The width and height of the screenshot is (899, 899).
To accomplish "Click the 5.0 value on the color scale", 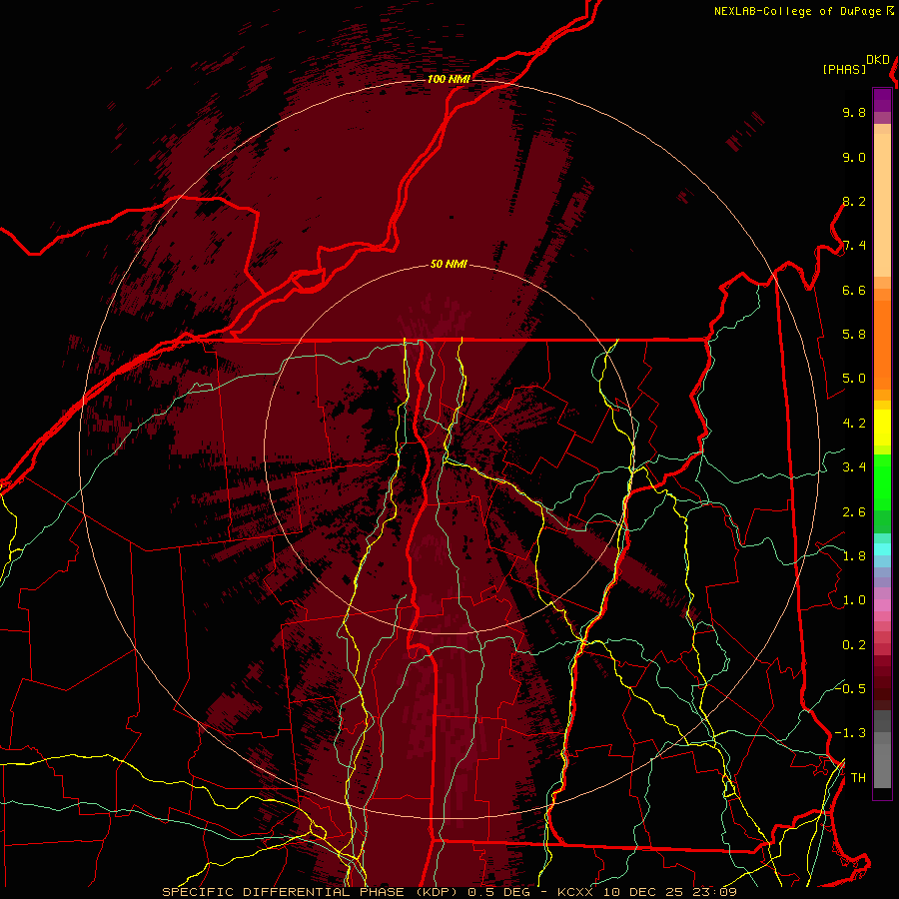I will point(854,379).
